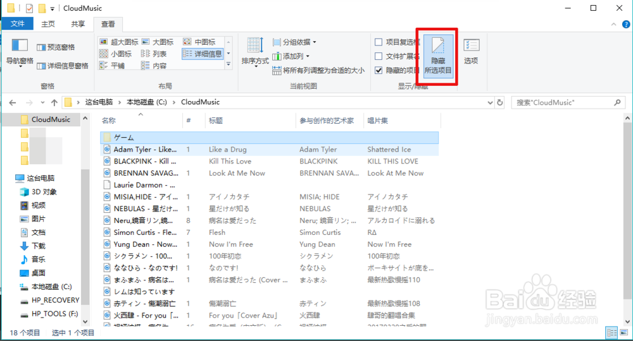Select the ゲーム folder
The image size is (633, 341).
click(x=269, y=138)
